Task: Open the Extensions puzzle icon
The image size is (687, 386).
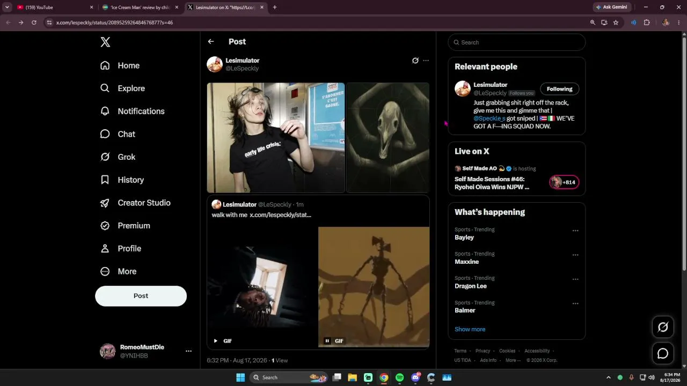Action: tap(647, 23)
